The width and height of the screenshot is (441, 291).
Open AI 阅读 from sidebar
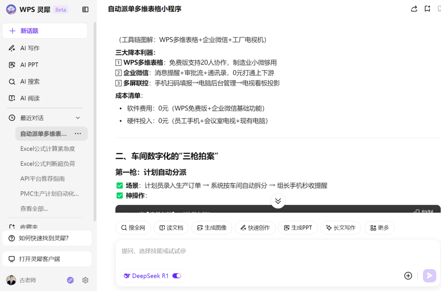(30, 98)
